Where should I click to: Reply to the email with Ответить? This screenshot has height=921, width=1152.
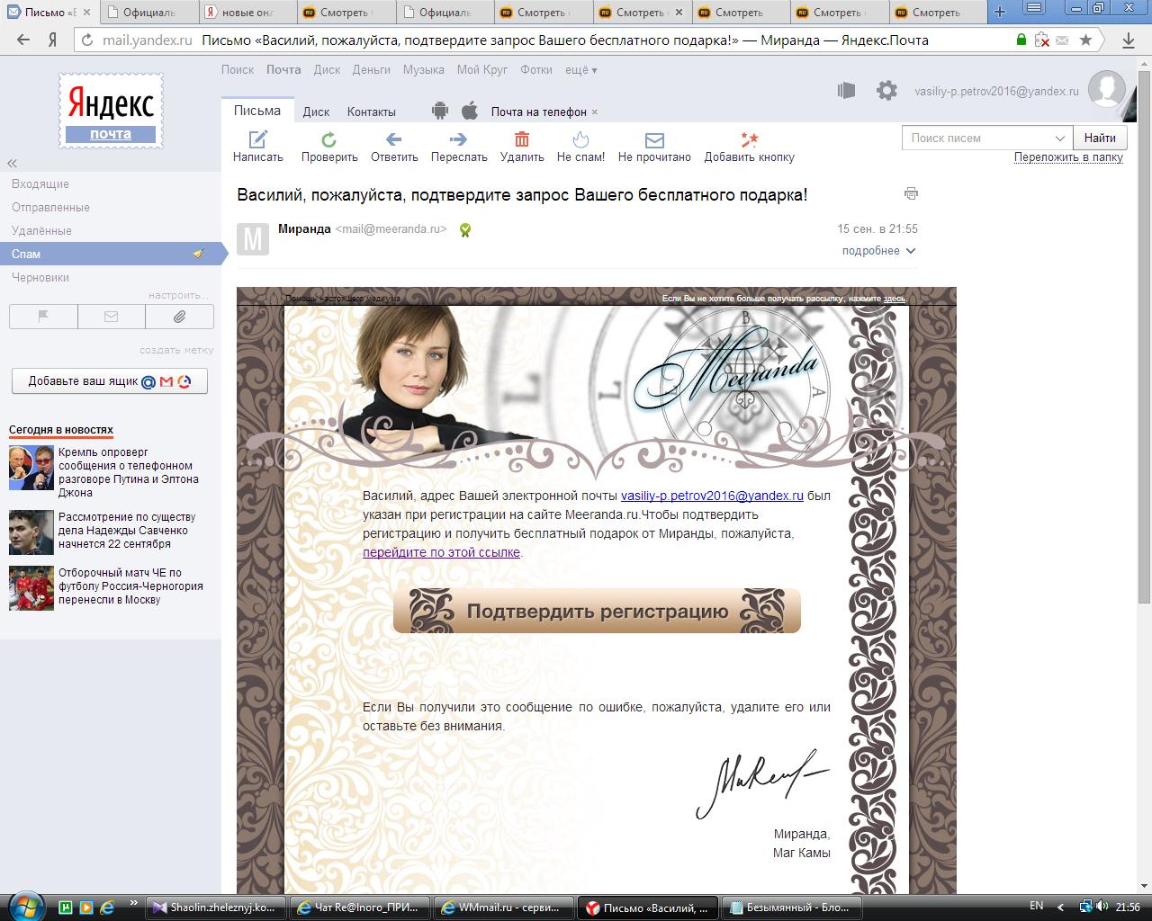coord(394,147)
